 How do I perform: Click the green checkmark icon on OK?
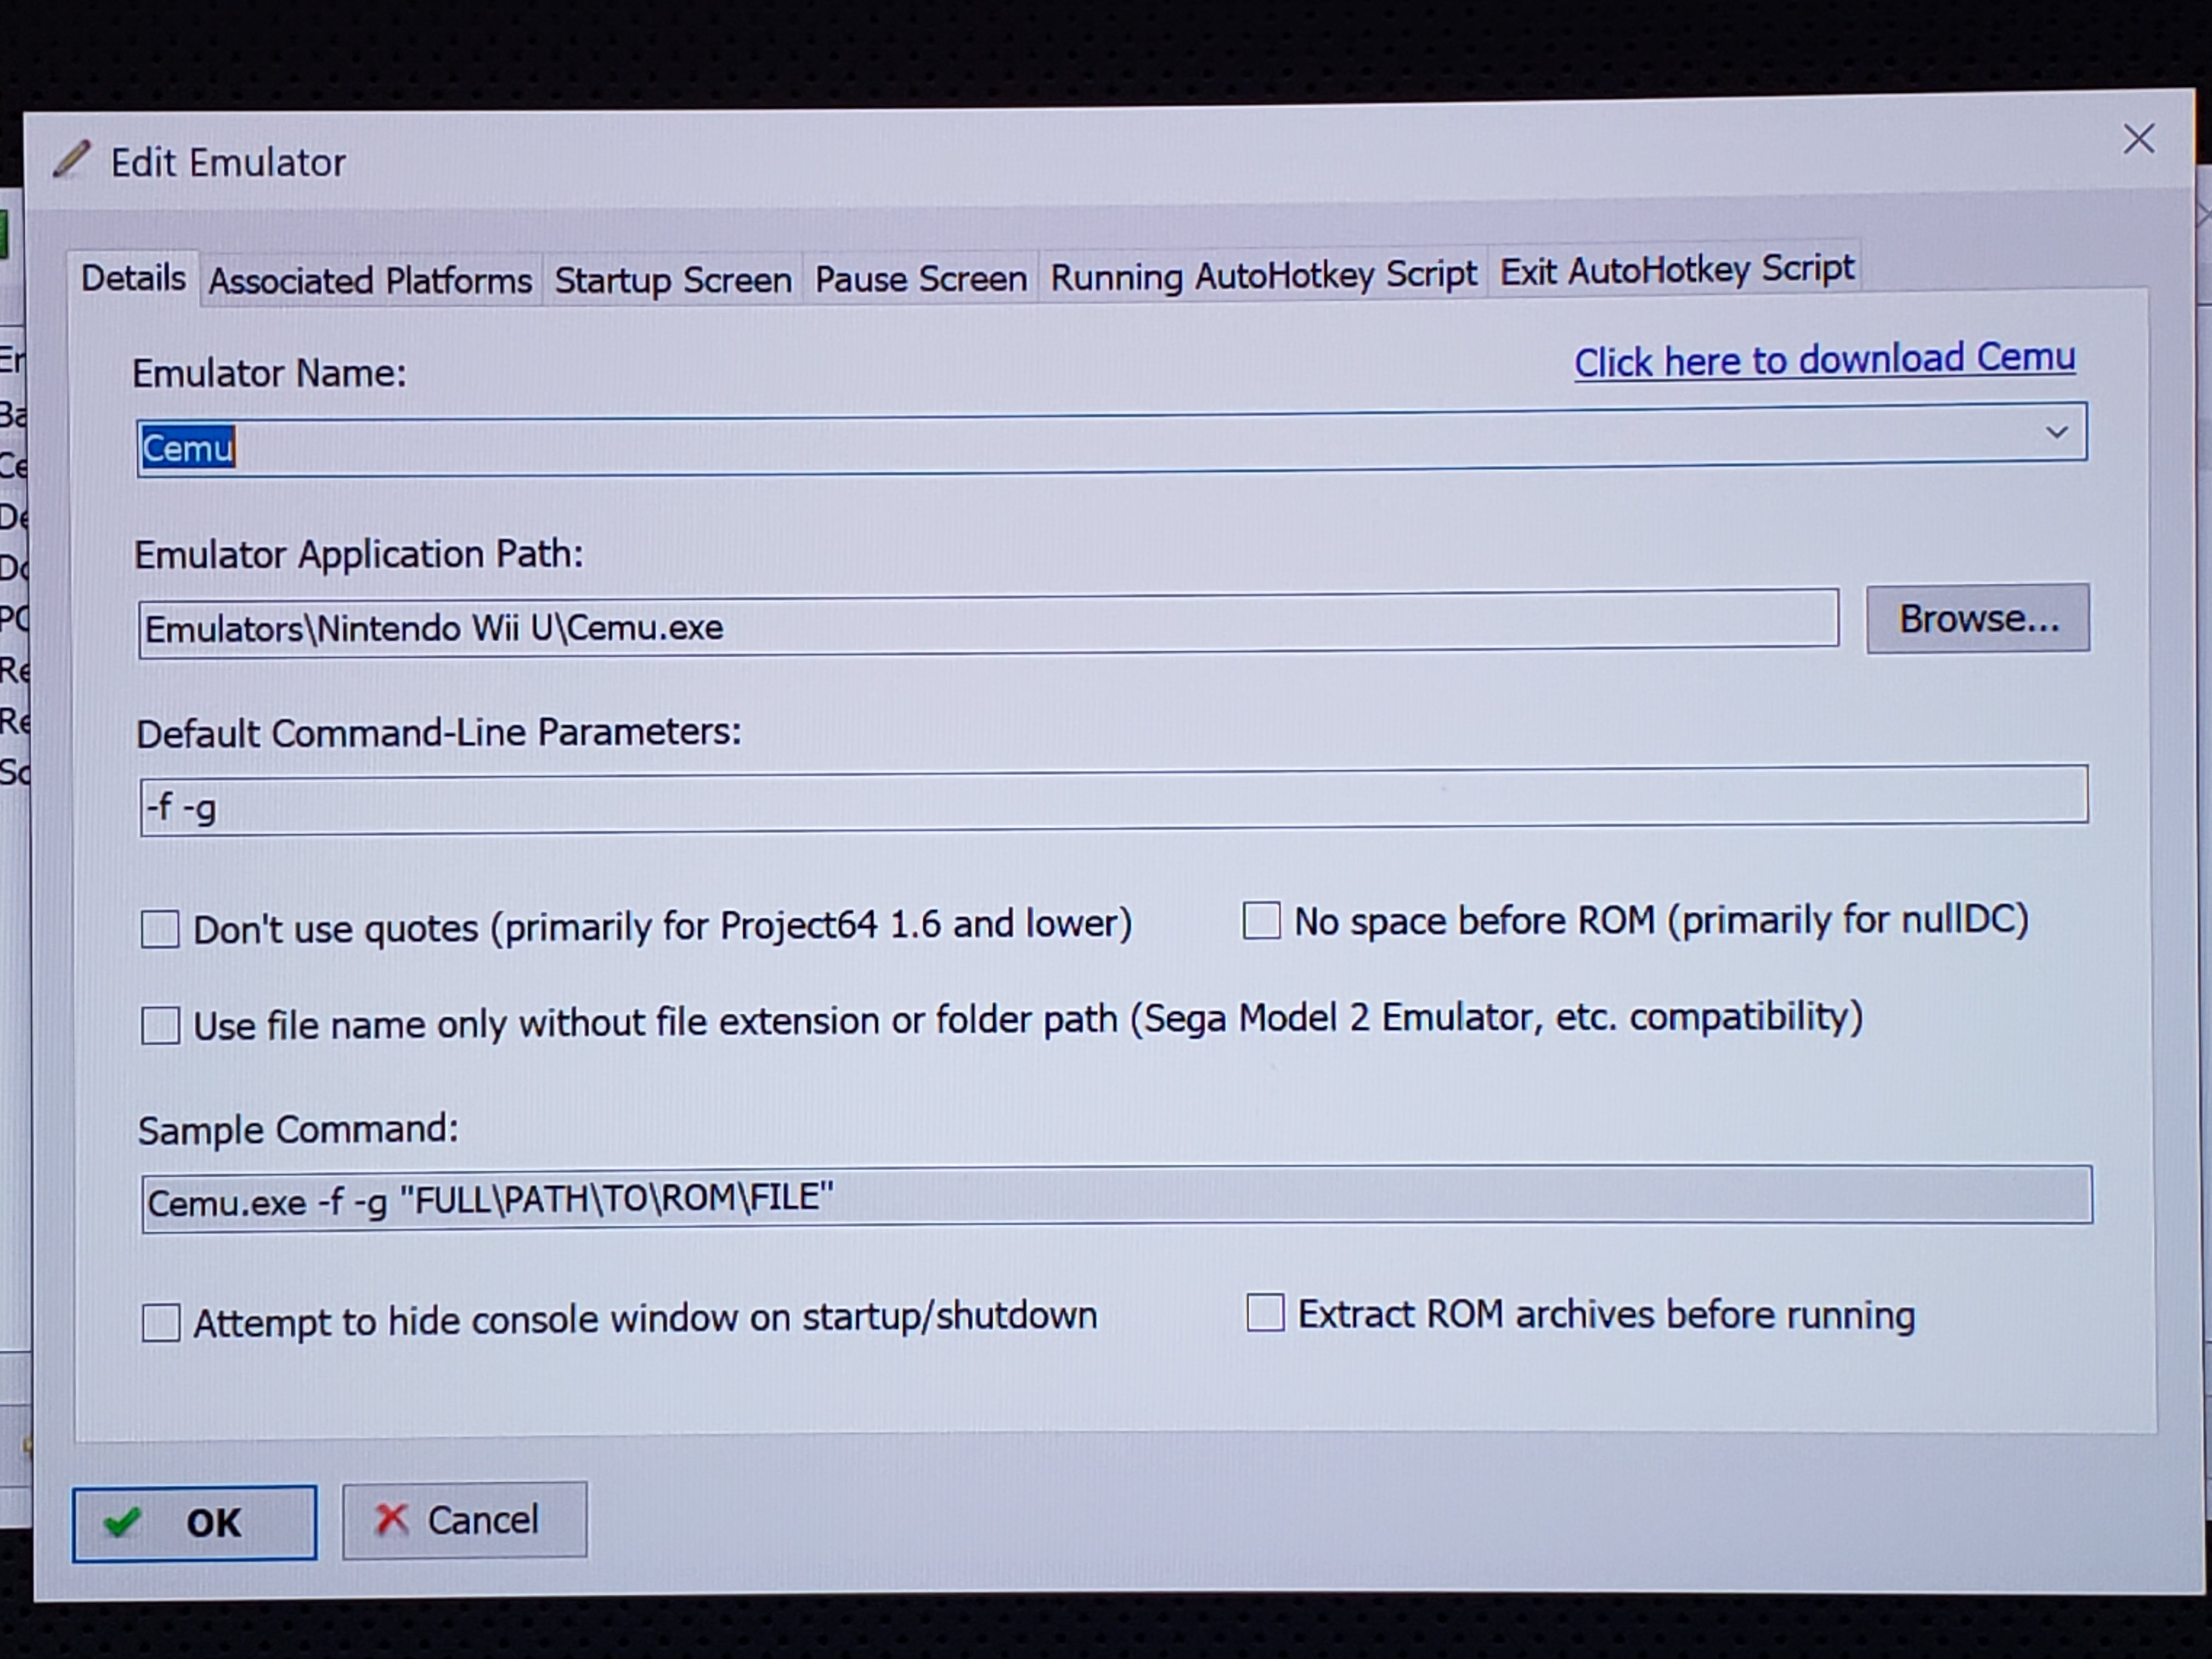point(123,1523)
